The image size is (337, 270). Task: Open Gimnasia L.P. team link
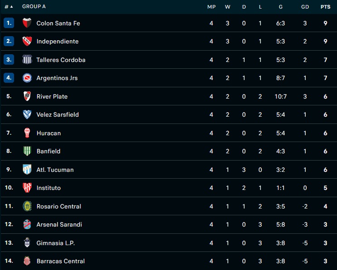(55, 243)
